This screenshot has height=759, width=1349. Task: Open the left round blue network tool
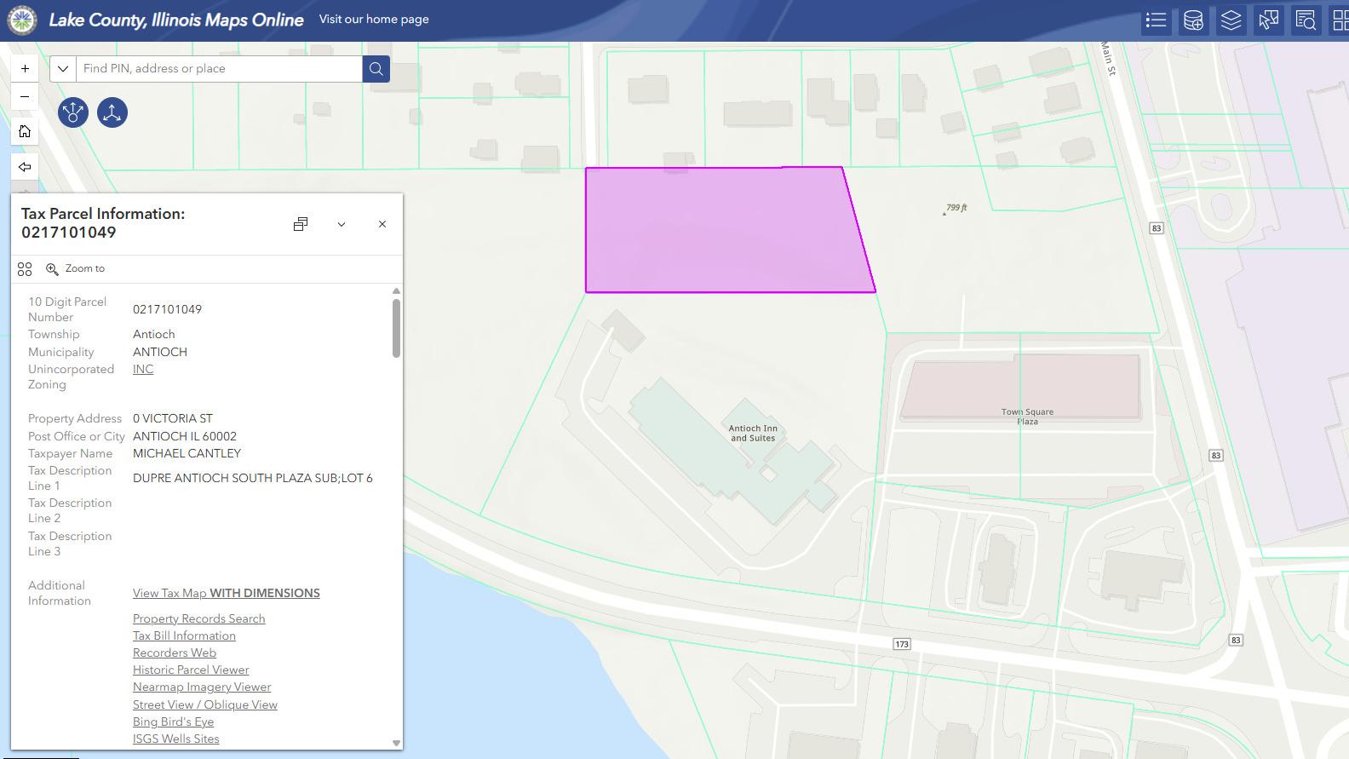(x=73, y=112)
